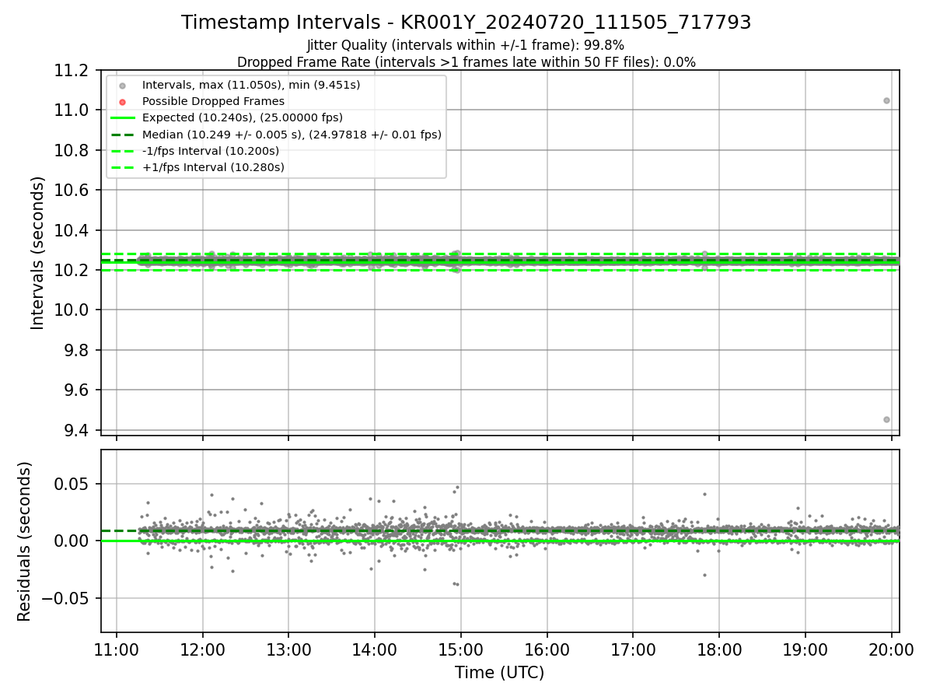Click legend entry 'Intervals, max (11.050s), min (9.451s)'
This screenshot has height=700, width=933.
(251, 85)
